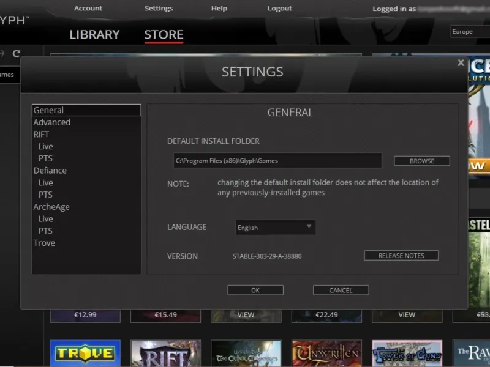Screen dimensions: 490x367
Task: Select Trove in the settings list
Action: pyautogui.click(x=86, y=243)
